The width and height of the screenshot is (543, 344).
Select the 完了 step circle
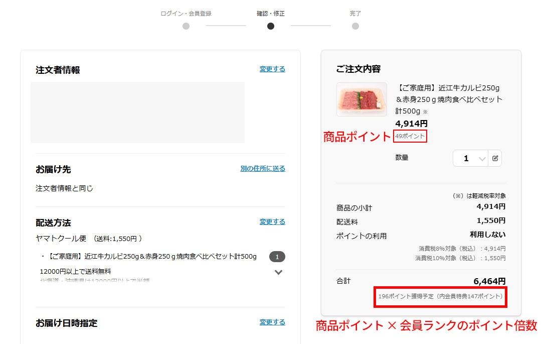tap(355, 26)
